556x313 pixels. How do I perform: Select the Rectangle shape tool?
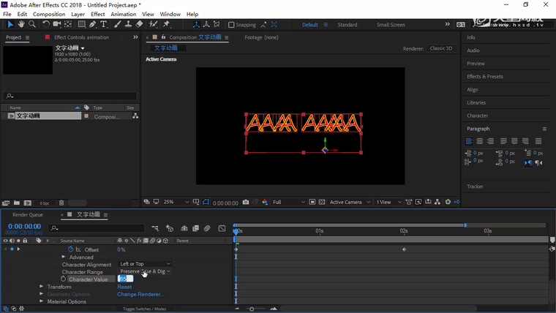click(x=82, y=24)
